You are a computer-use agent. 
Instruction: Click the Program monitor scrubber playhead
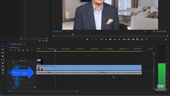[x=73, y=35]
